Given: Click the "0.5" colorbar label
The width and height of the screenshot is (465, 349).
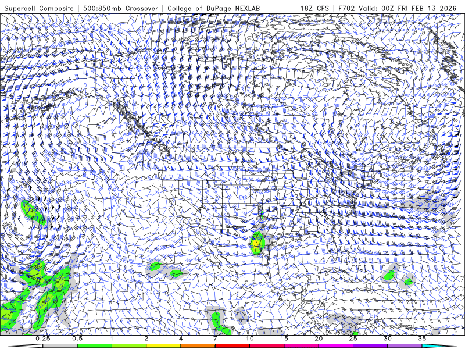Looking at the screenshot, I should (77, 339).
